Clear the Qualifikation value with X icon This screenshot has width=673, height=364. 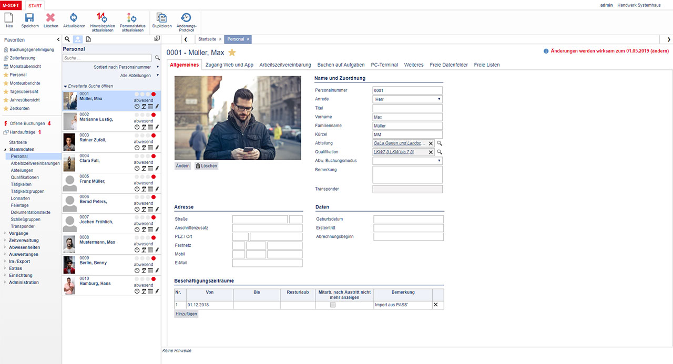pyautogui.click(x=431, y=152)
